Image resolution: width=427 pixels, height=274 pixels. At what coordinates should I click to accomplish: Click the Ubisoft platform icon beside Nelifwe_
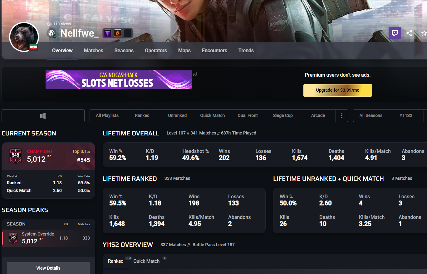click(x=52, y=33)
